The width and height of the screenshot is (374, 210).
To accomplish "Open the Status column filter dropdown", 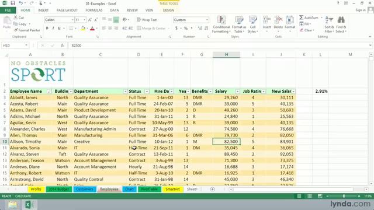I will click(147, 92).
